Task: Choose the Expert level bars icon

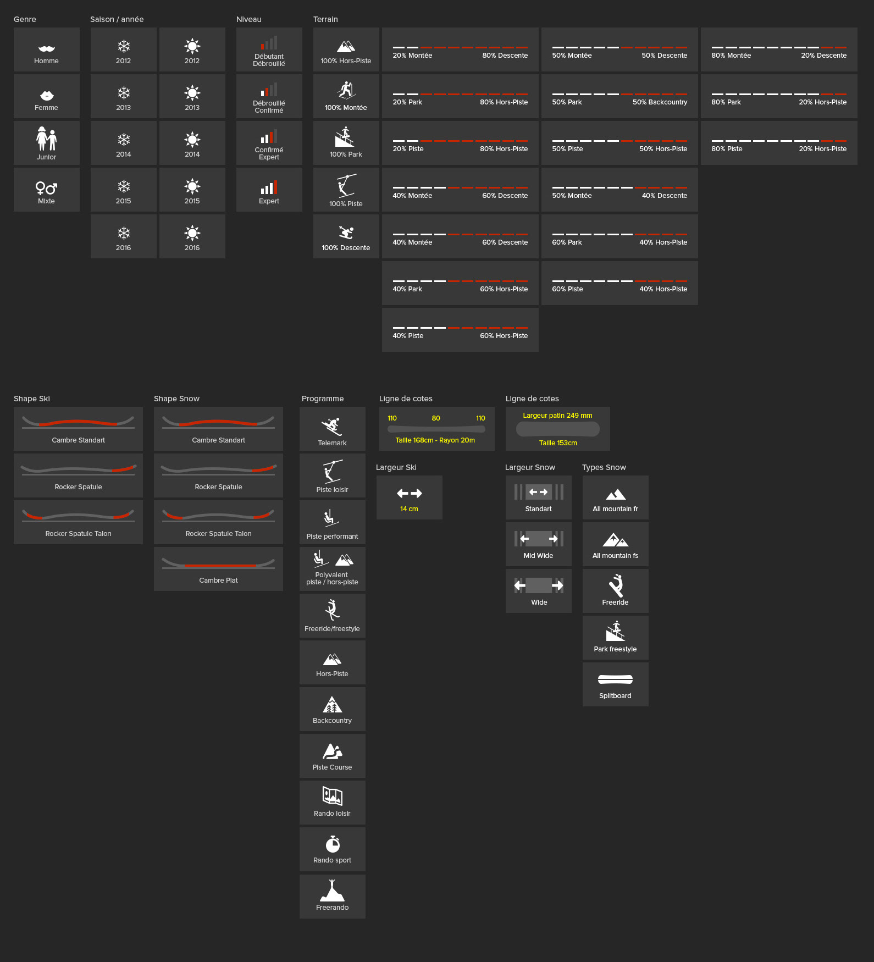Action: (269, 189)
